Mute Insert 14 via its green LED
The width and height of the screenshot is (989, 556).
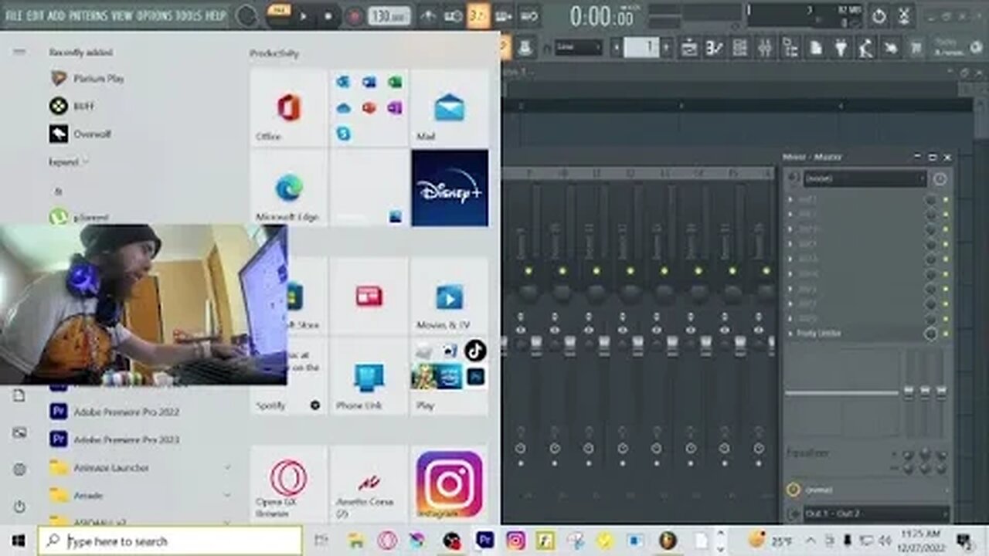(x=698, y=271)
